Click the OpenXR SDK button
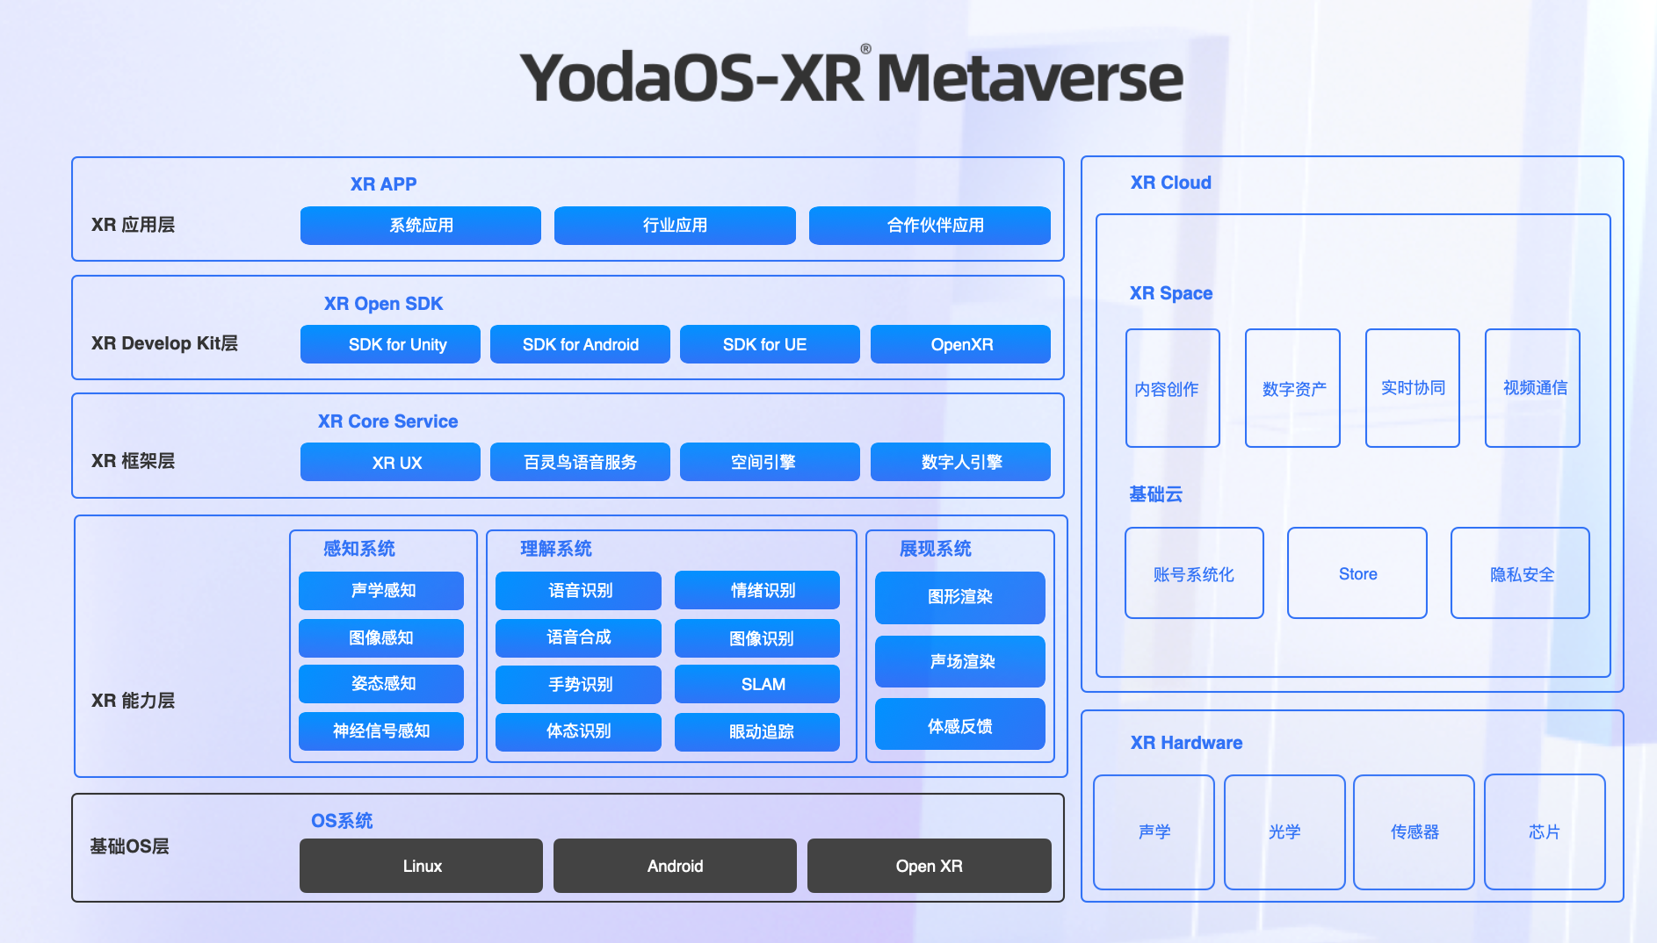Image resolution: width=1657 pixels, height=943 pixels. pos(959,344)
